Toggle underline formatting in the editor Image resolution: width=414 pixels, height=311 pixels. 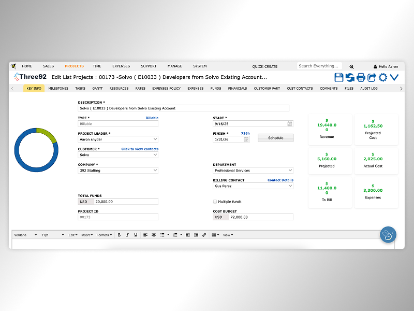tap(136, 235)
